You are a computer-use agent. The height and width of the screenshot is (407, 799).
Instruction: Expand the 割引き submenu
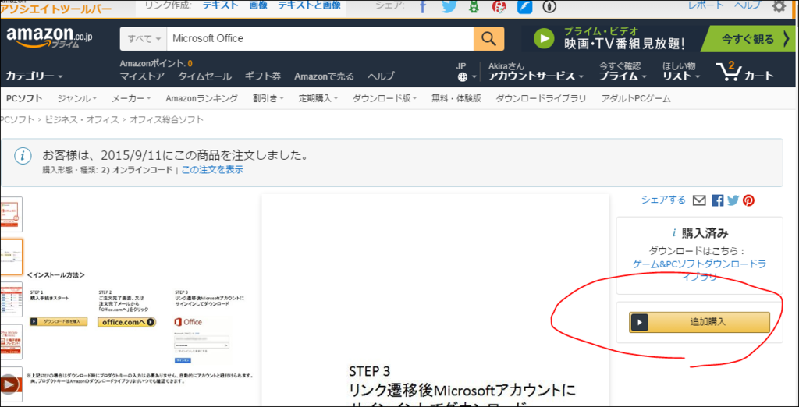(268, 99)
